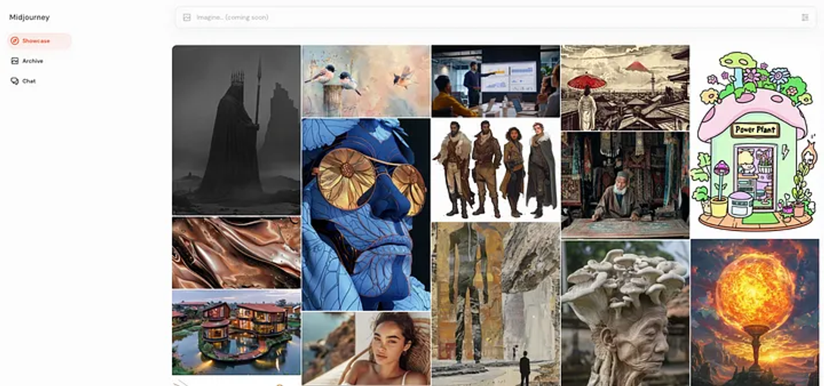824x386 pixels.
Task: Click the Showcase compass icon
Action: point(15,41)
